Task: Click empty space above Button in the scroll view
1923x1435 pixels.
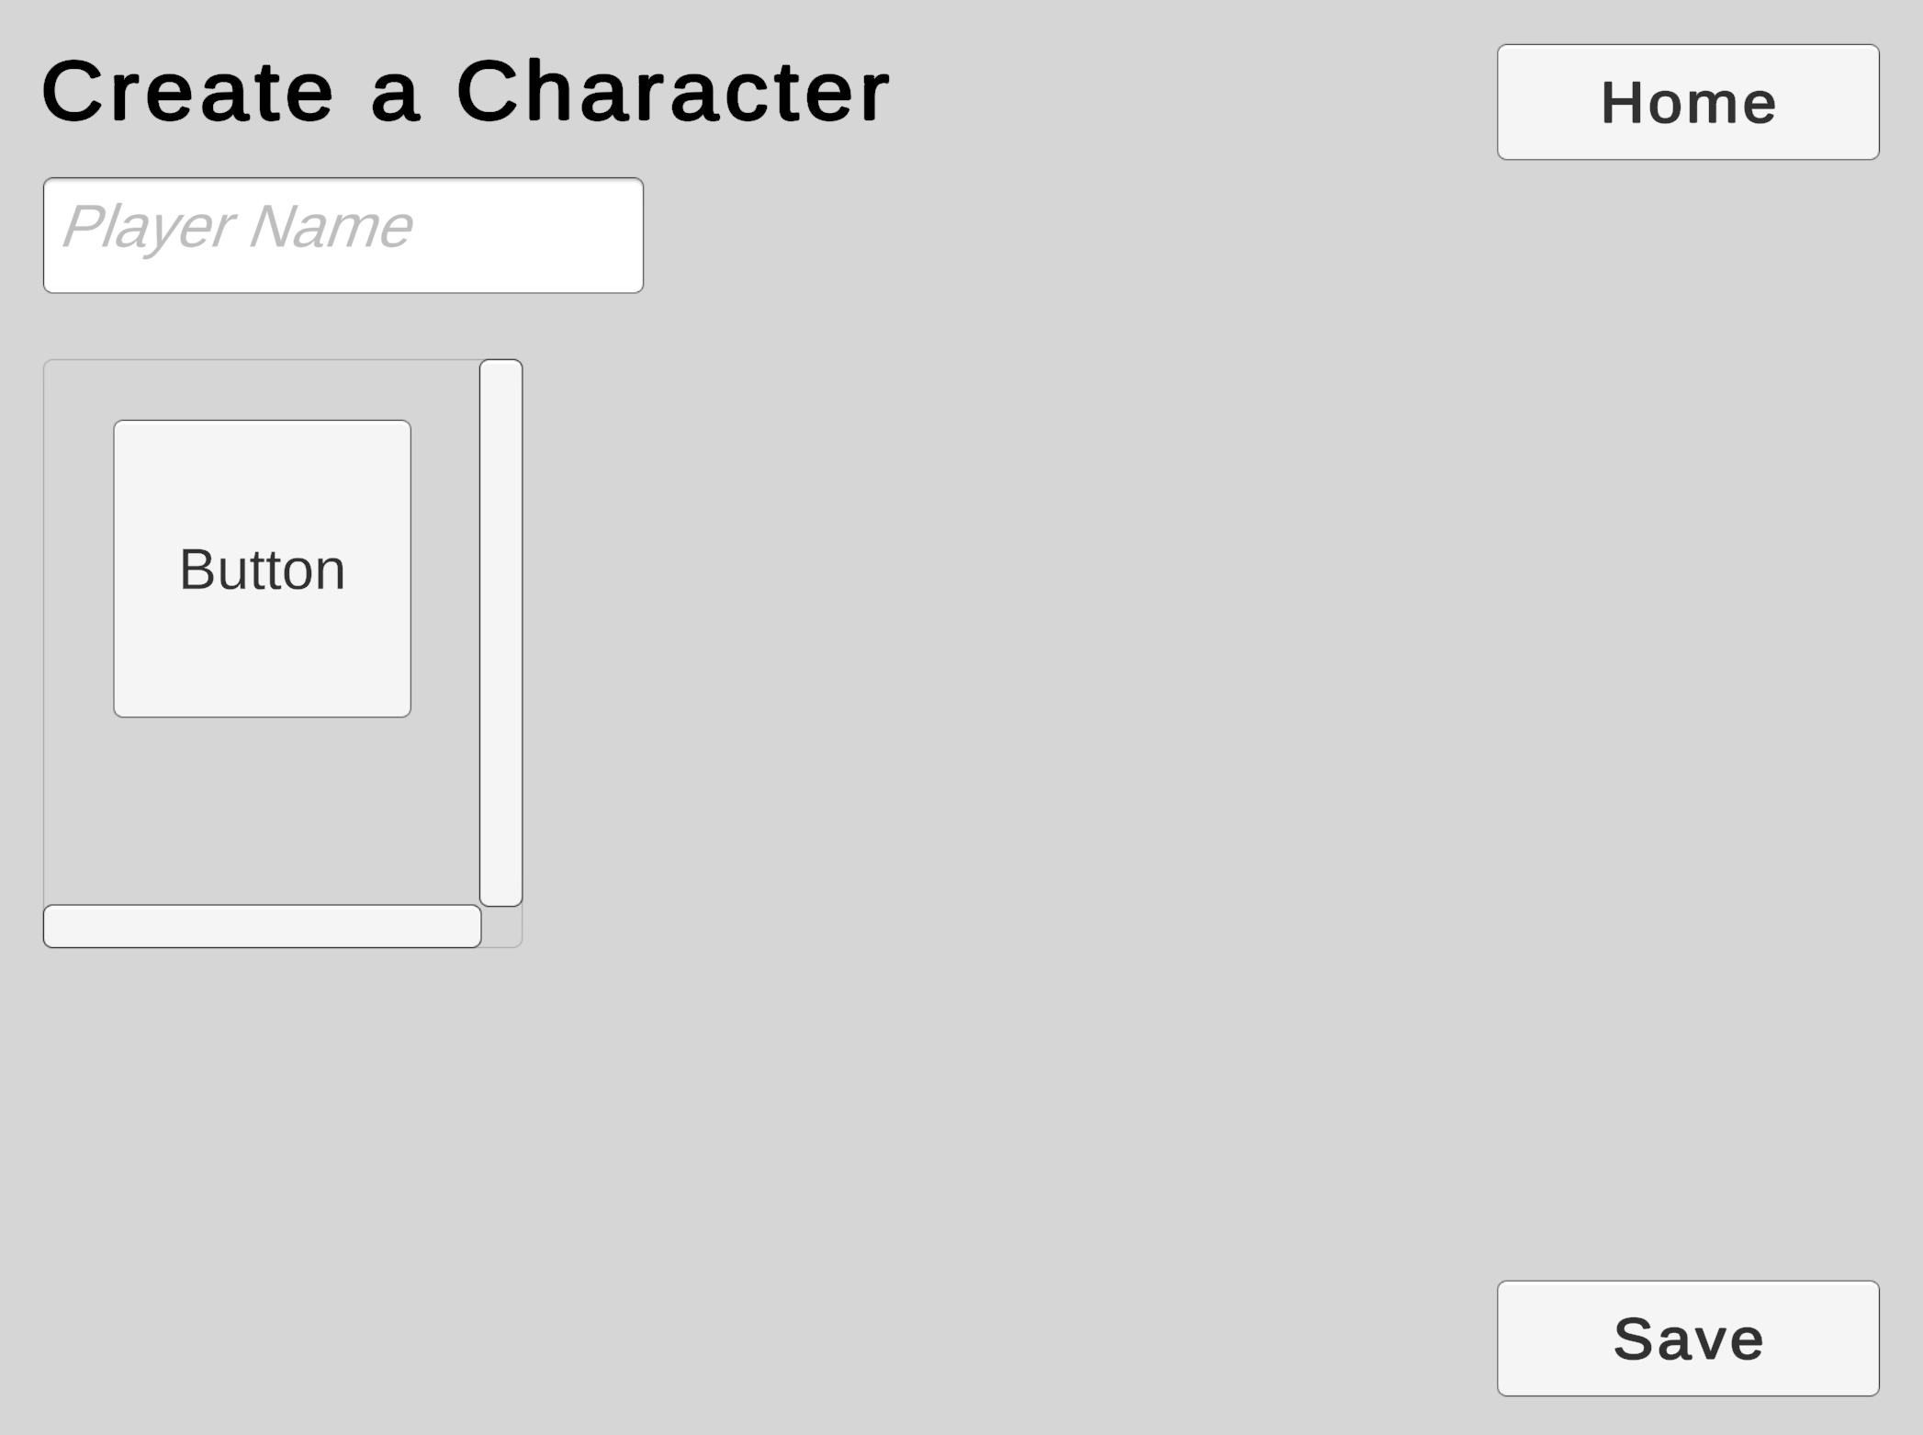Action: [x=262, y=390]
